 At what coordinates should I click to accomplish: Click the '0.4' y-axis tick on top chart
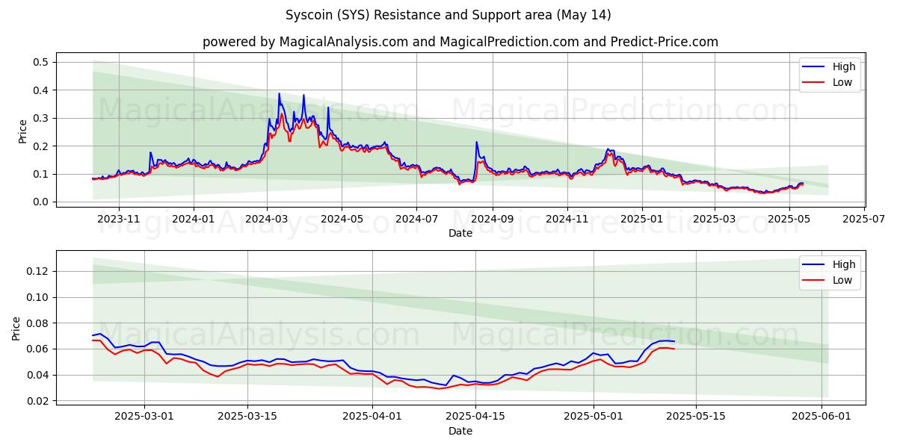41,90
